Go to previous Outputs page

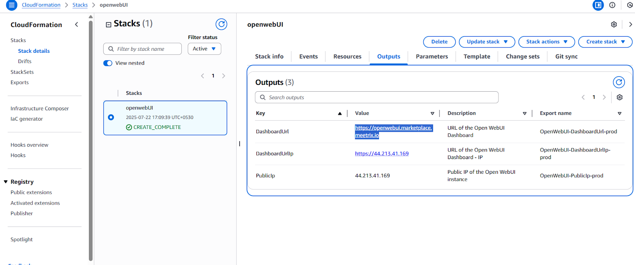pyautogui.click(x=583, y=97)
